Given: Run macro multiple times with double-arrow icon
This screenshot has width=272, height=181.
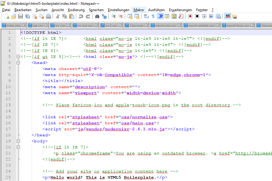Looking at the screenshot, I should pyautogui.click(x=211, y=17).
